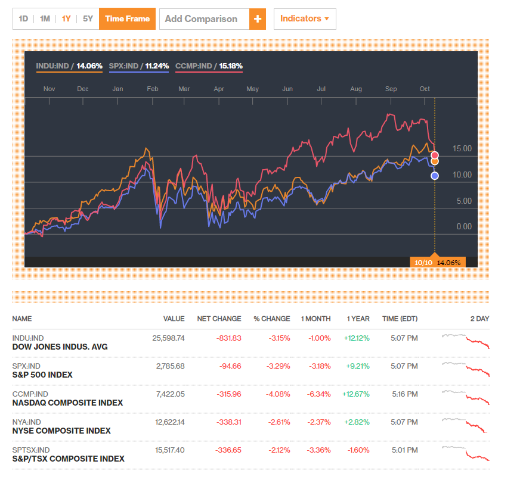Select the 1M time range
This screenshot has height=486, width=526.
[45, 18]
